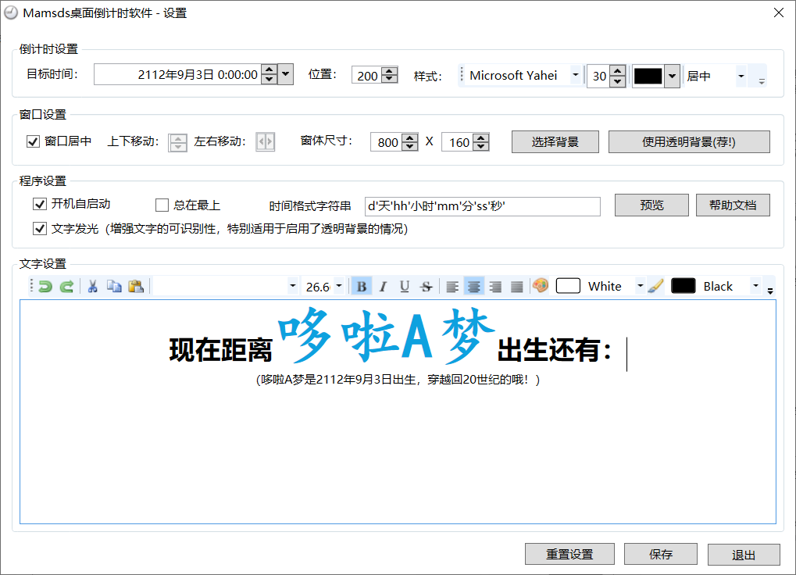Click the blue 哆啦A梦 text in editor
This screenshot has width=796, height=575.
click(386, 335)
